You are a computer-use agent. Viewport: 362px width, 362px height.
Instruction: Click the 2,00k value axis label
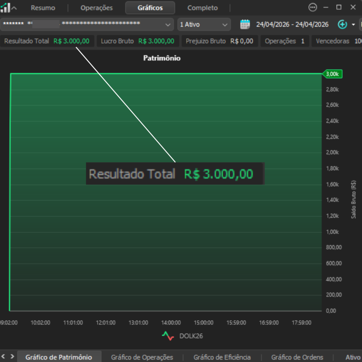(x=332, y=152)
